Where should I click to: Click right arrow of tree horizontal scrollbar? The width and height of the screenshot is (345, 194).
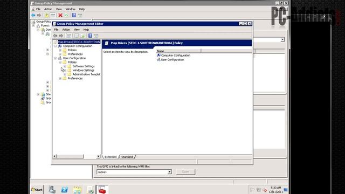[x=98, y=156]
